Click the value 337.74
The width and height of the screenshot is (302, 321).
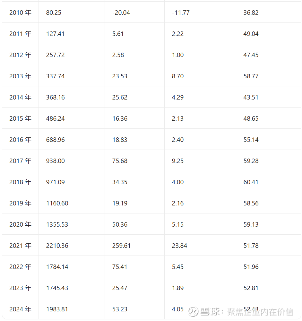[55, 76]
